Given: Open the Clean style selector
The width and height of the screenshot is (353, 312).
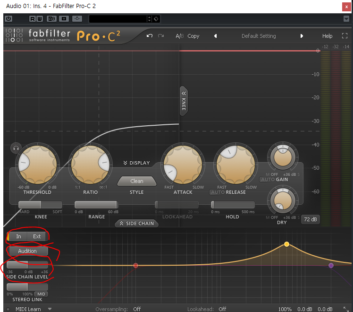Looking at the screenshot, I should (x=137, y=181).
